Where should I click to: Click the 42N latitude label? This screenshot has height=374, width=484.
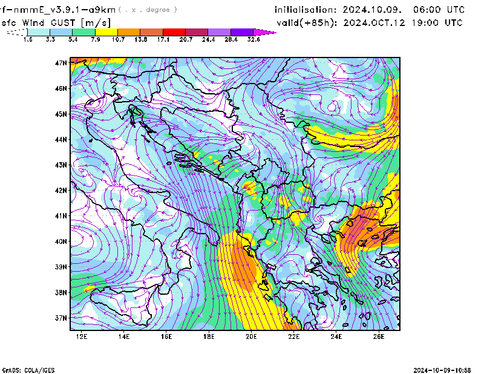[61, 191]
